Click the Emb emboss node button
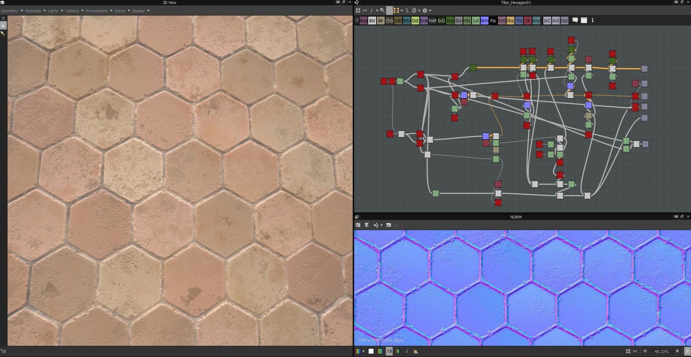Image resolution: width=691 pixels, height=357 pixels. coord(424,21)
